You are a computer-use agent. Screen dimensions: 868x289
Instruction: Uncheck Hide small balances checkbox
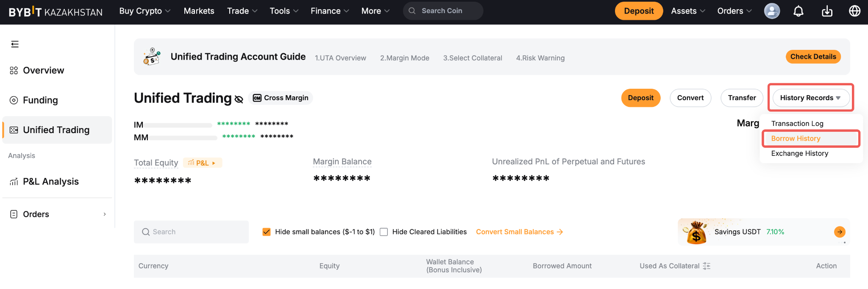[267, 232]
